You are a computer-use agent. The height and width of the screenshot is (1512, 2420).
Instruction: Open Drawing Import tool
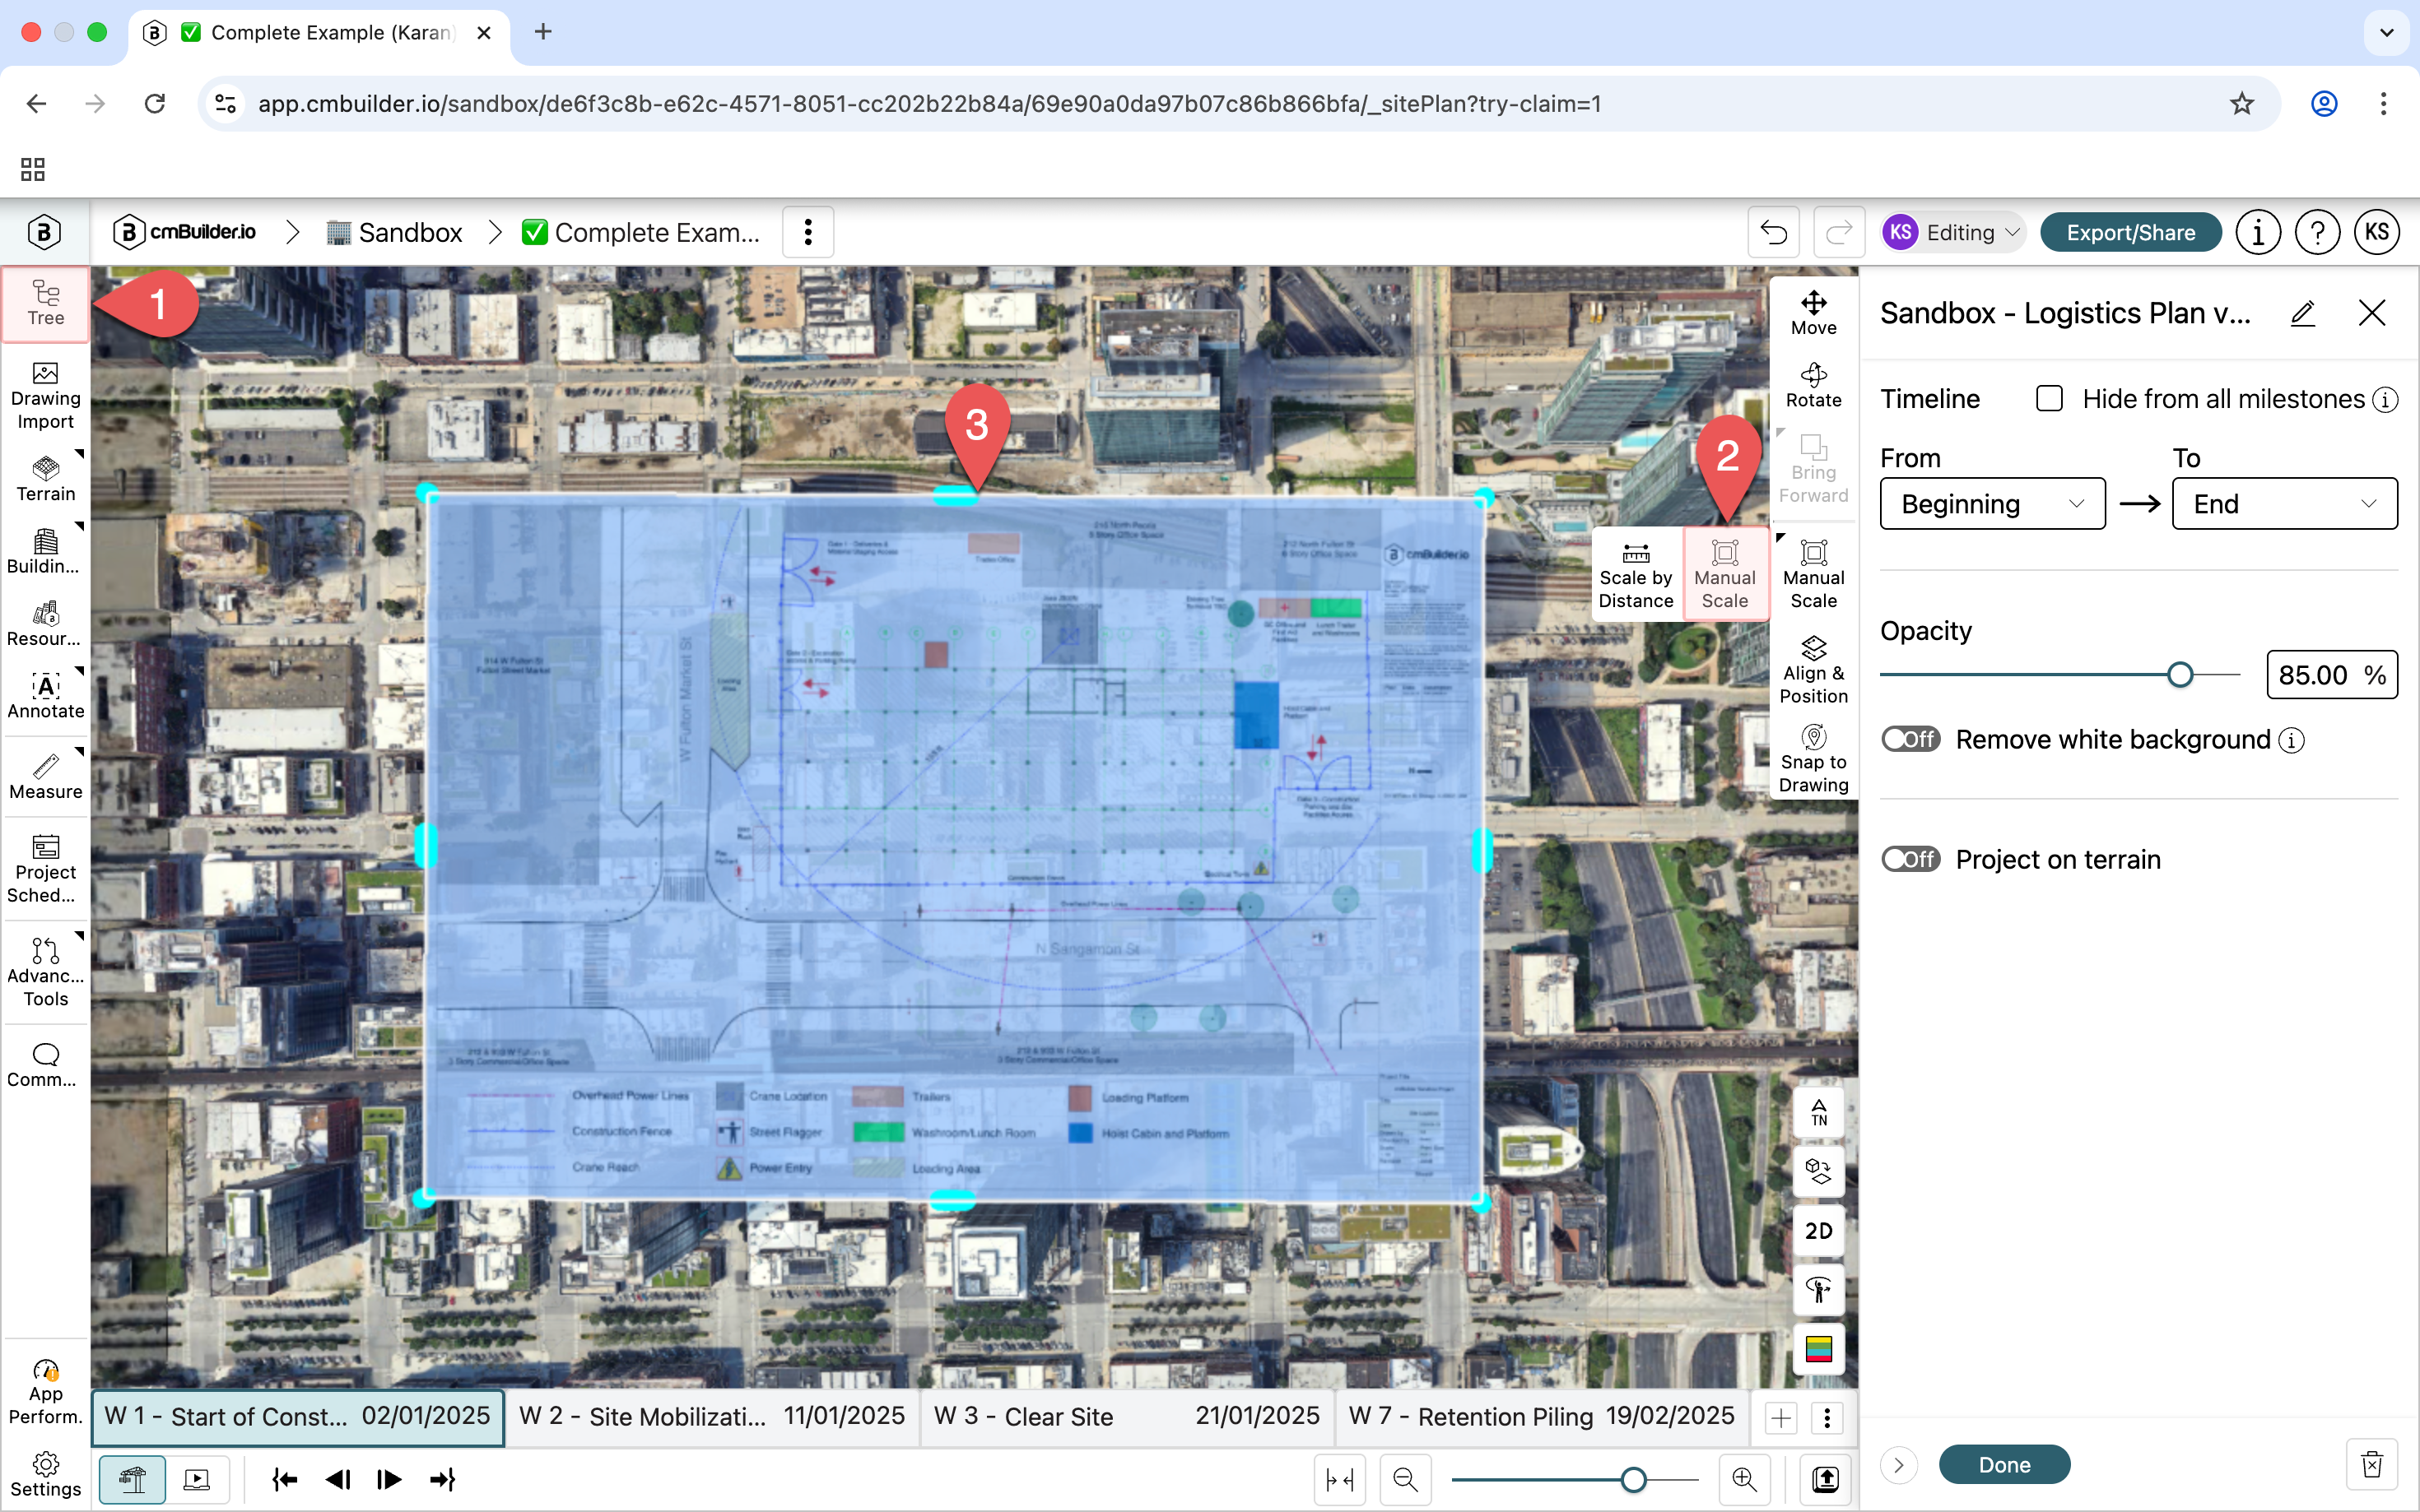[45, 396]
